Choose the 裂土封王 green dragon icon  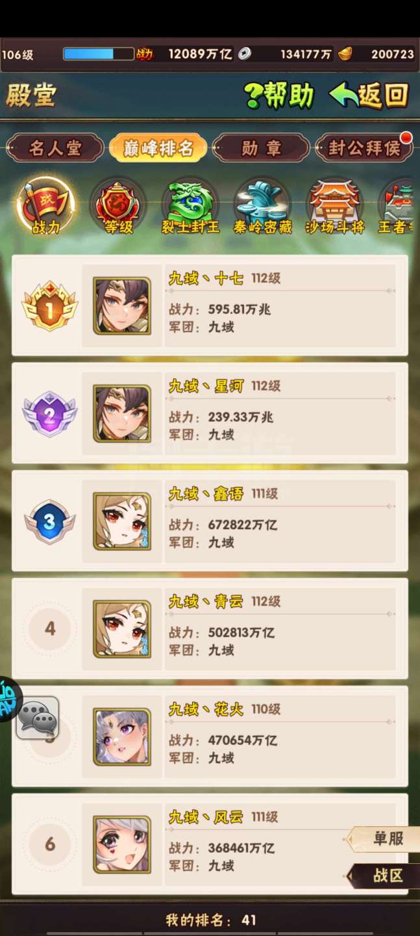click(x=190, y=207)
